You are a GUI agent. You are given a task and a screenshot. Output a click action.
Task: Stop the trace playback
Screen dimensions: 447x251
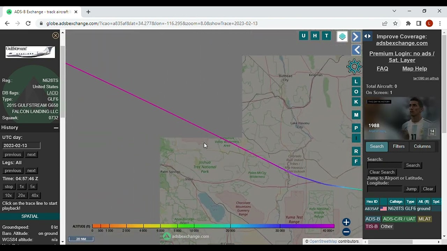(x=9, y=187)
